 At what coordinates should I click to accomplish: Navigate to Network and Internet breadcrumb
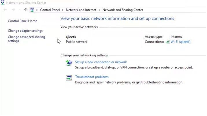81,10
